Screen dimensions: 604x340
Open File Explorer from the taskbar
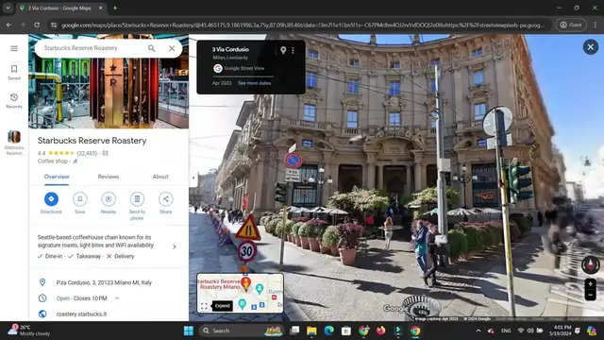(311, 331)
